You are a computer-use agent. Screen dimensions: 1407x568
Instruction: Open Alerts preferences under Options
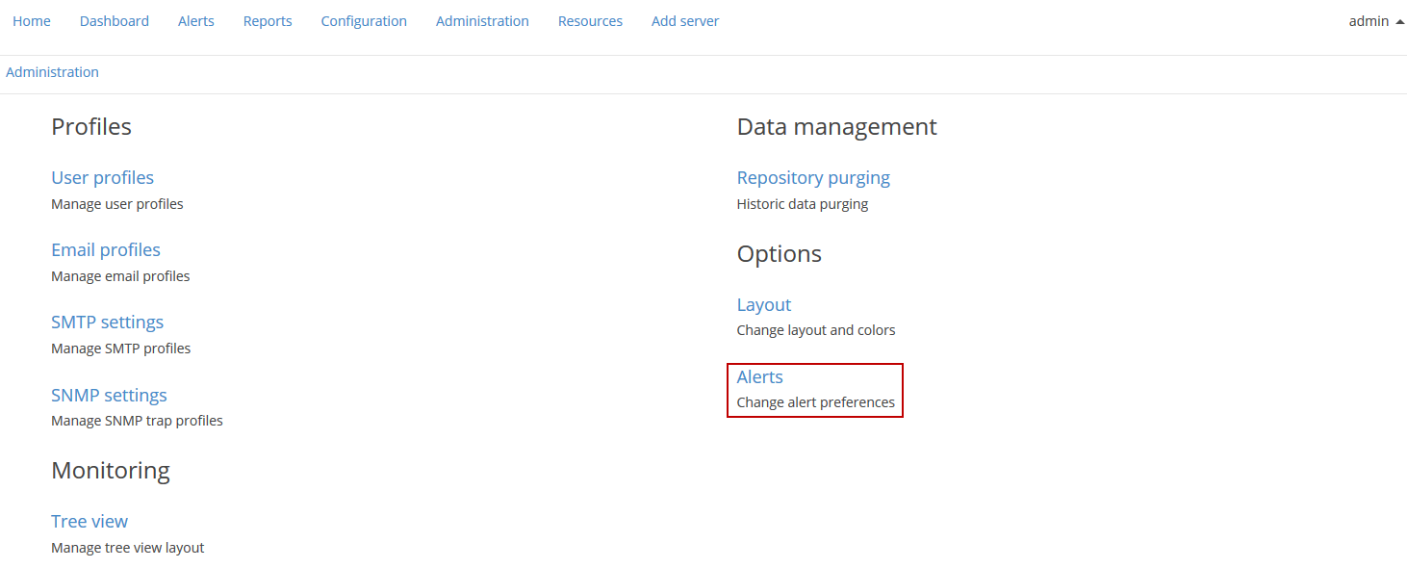[760, 377]
